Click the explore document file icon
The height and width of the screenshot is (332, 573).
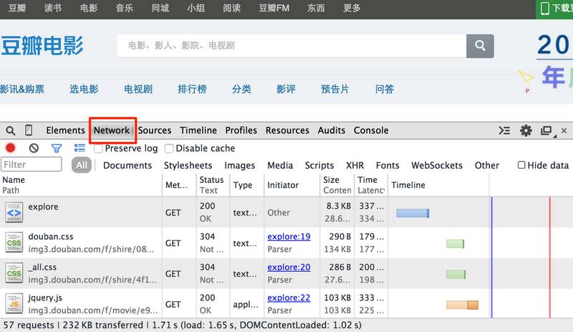tap(14, 212)
